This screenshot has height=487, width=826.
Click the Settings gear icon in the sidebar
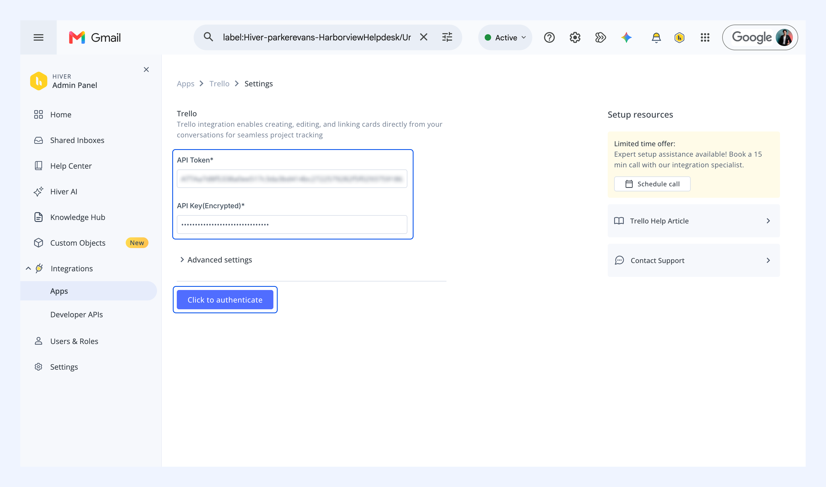coord(39,366)
